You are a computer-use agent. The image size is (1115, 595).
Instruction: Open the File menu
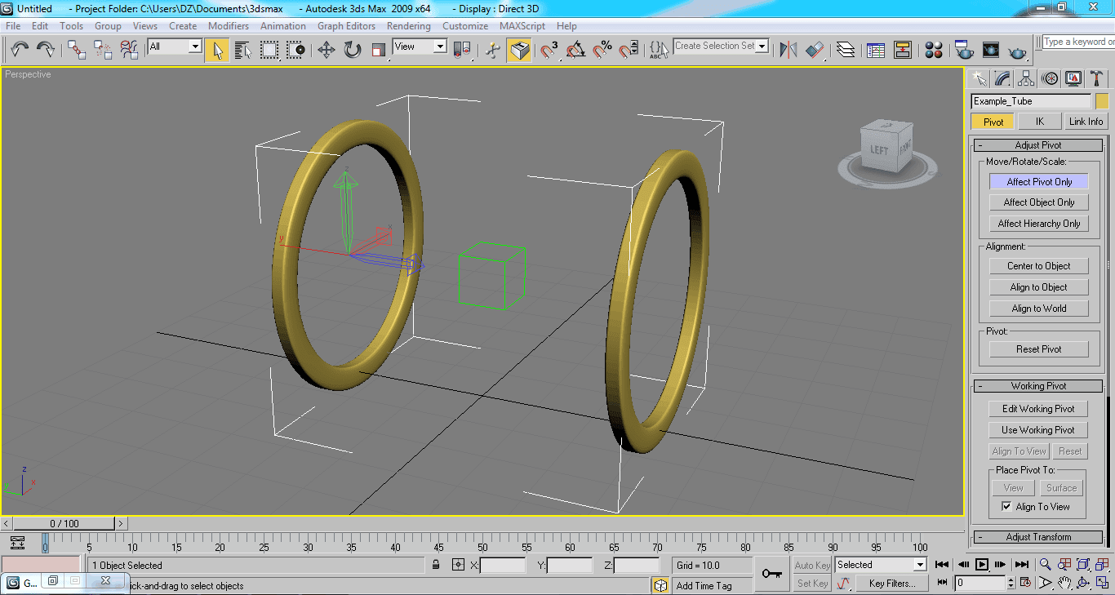click(13, 26)
